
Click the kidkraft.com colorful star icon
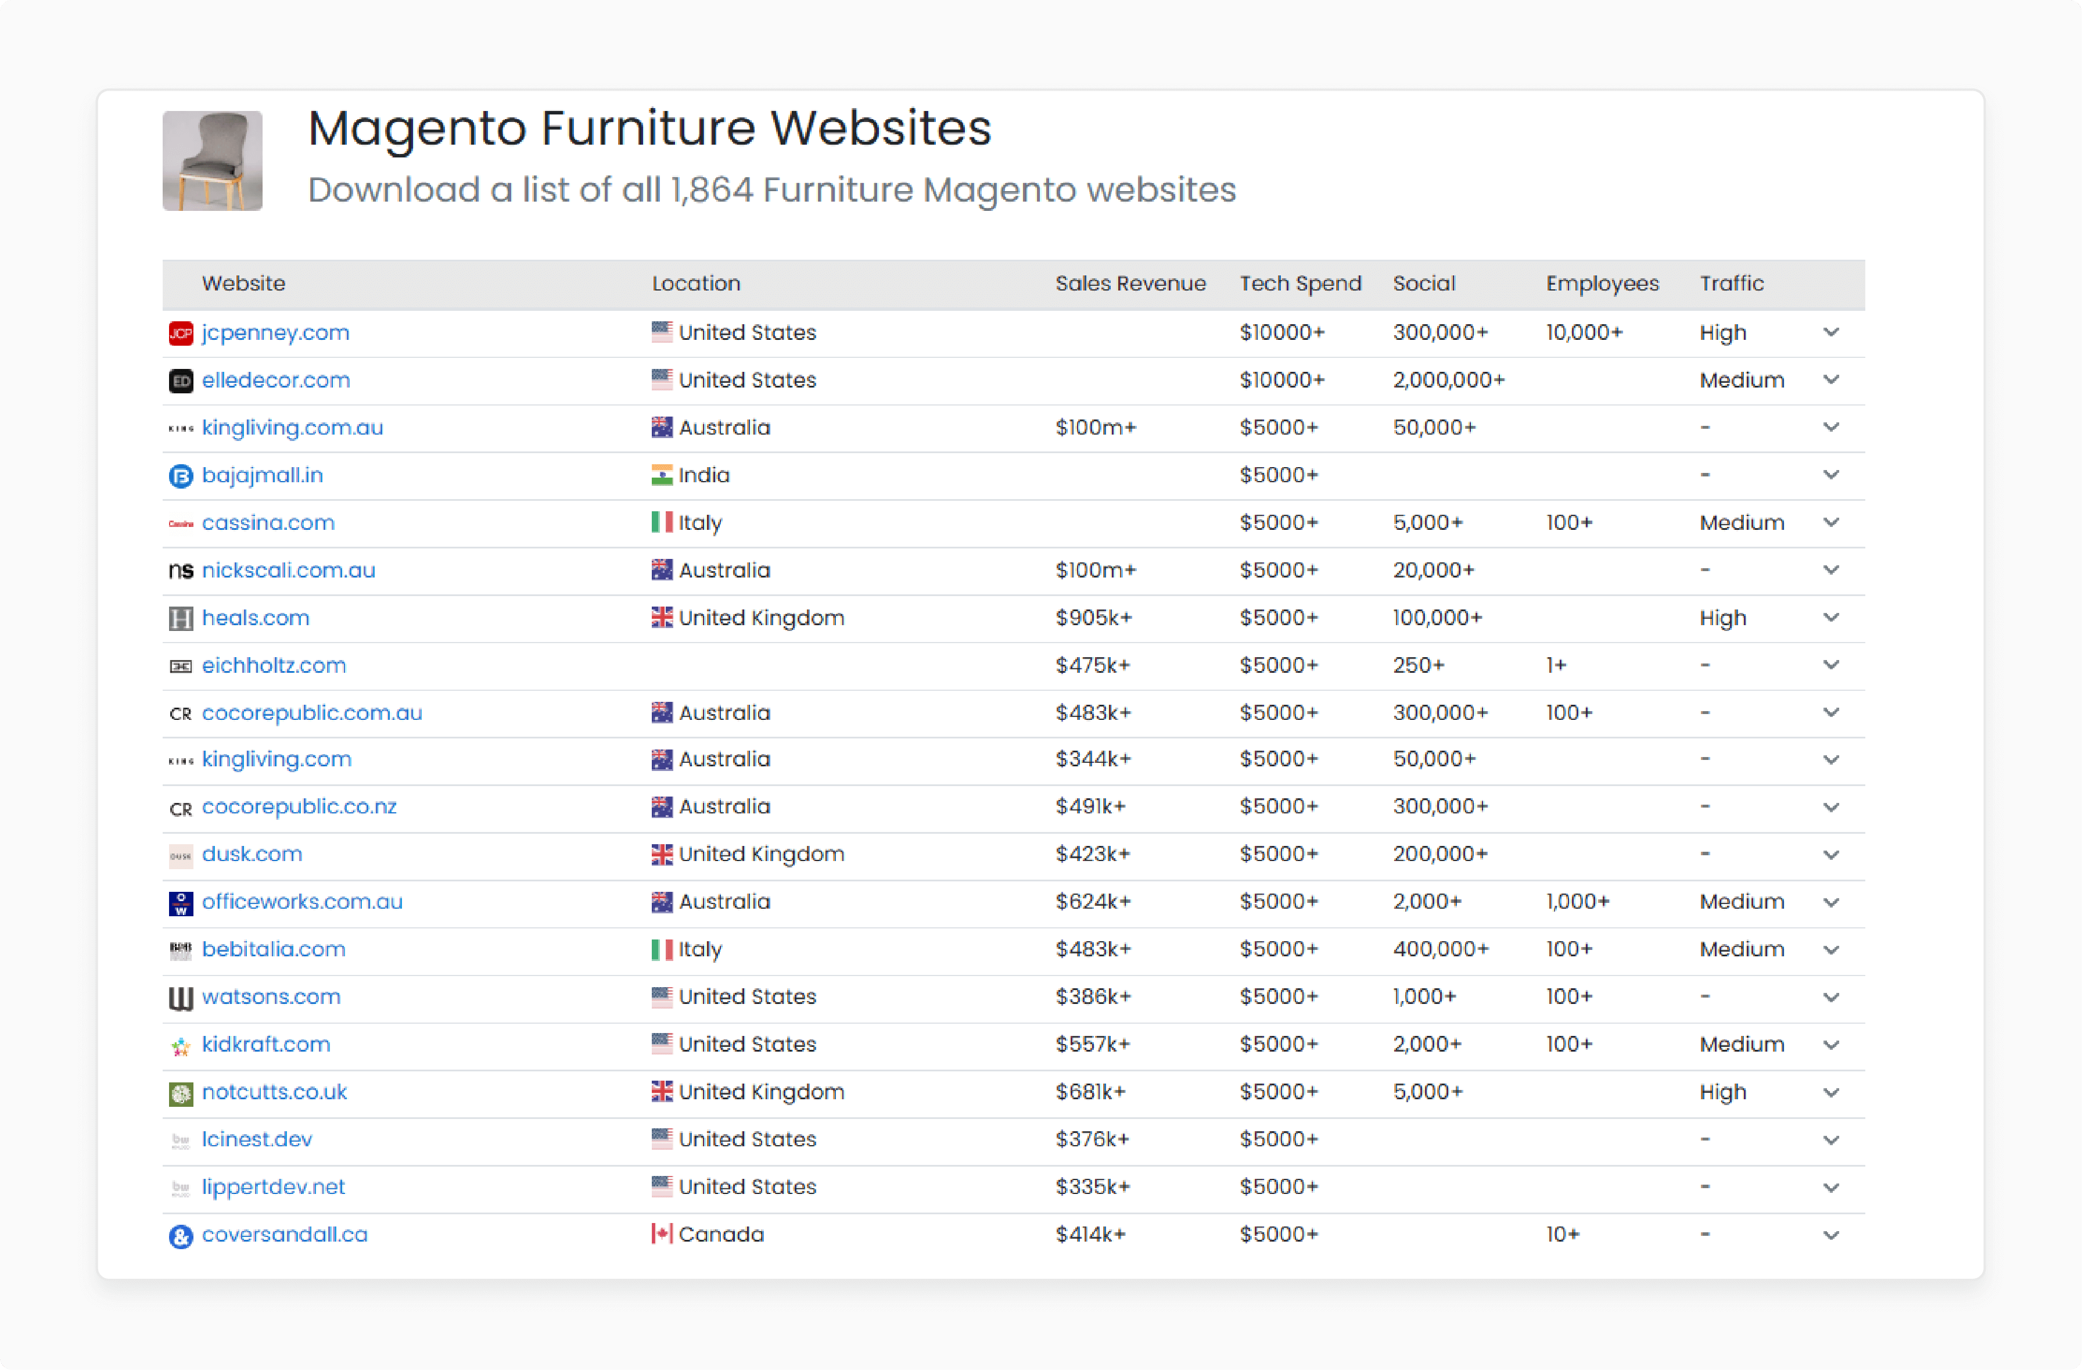pos(180,1046)
